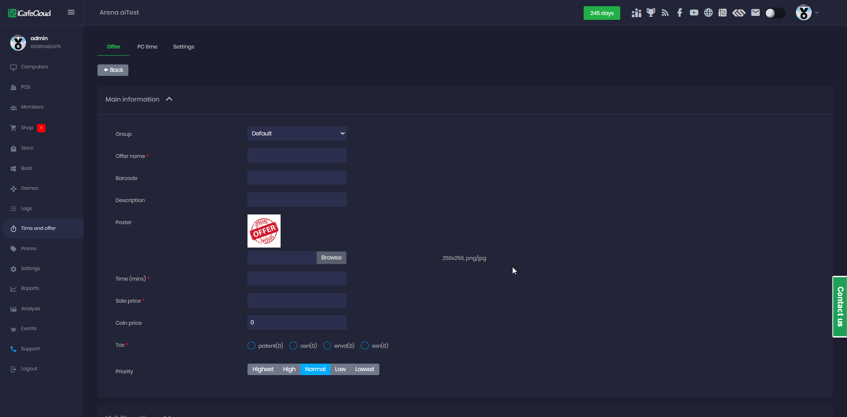Open POS from the sidebar
This screenshot has height=417, width=847.
pyautogui.click(x=41, y=87)
